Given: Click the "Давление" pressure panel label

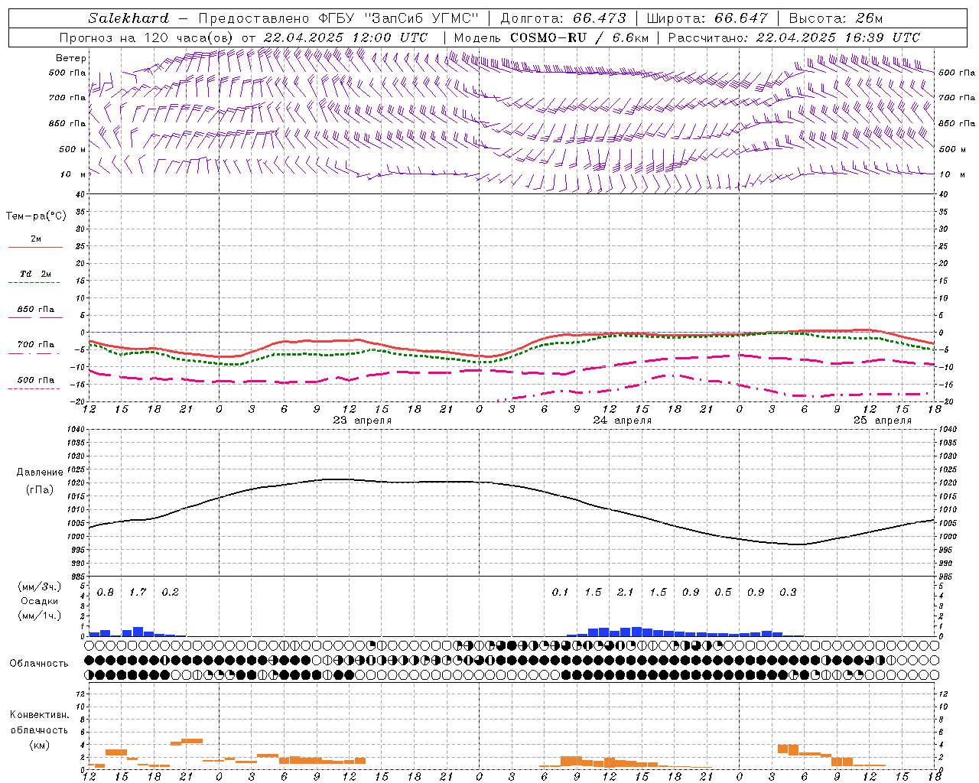Looking at the screenshot, I should (40, 473).
